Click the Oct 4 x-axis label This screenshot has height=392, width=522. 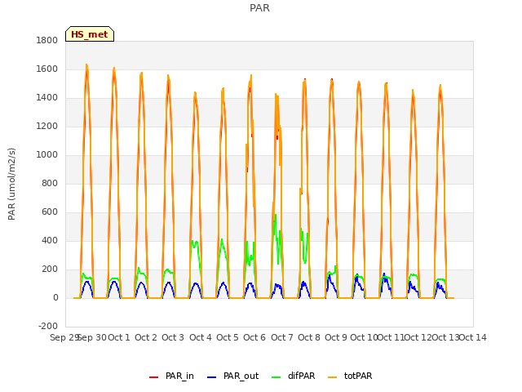click(201, 337)
